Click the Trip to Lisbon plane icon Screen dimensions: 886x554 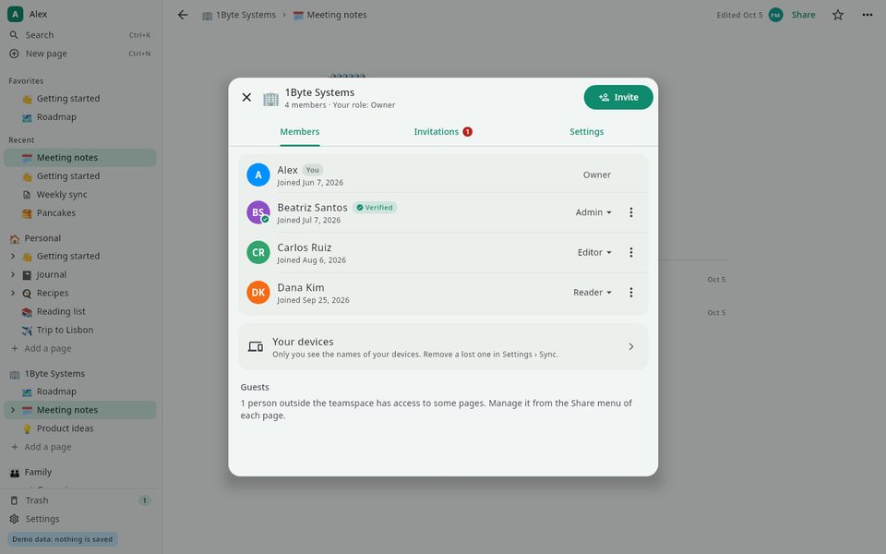[27, 331]
